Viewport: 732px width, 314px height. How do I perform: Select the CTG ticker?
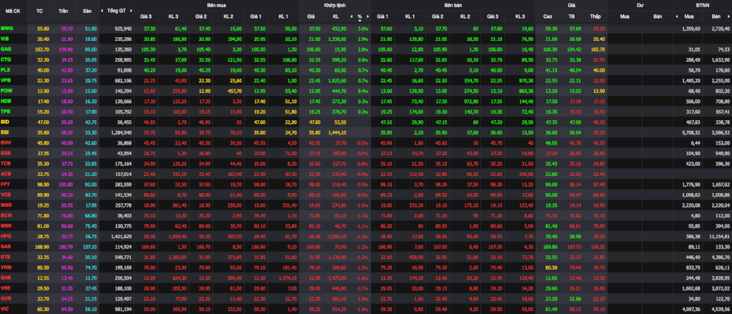click(x=6, y=59)
